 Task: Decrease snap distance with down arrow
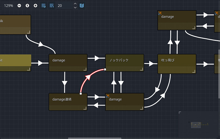pos(75,8)
